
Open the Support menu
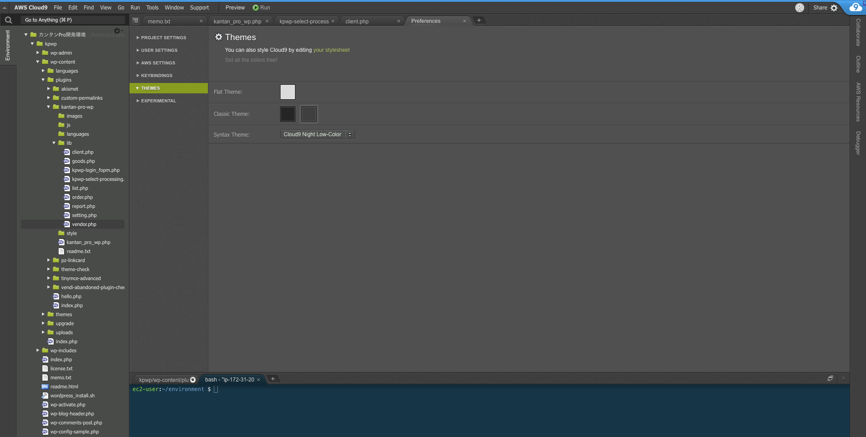tap(199, 8)
